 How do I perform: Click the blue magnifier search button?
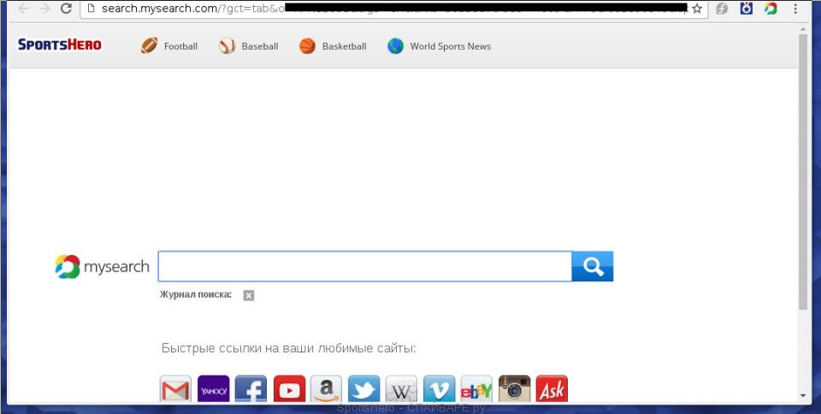pos(592,267)
